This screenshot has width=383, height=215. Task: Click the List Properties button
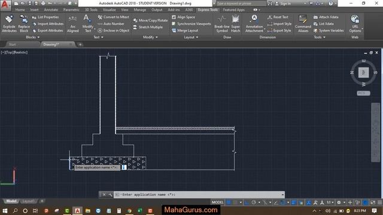tap(45, 17)
